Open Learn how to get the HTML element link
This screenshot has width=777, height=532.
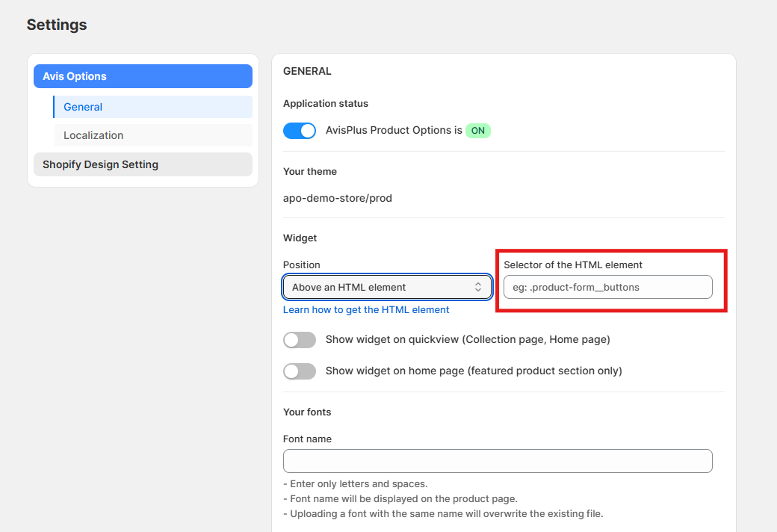[x=366, y=309]
